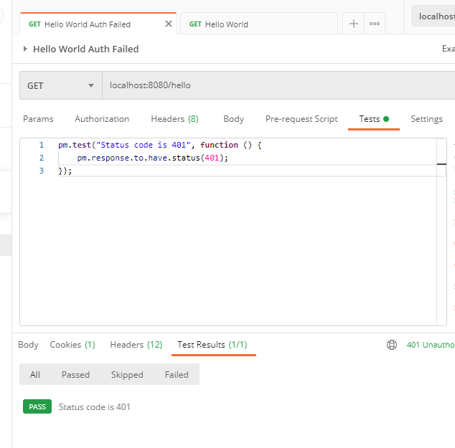455x448 pixels.
Task: Show the response Cookies (1) tab
Action: point(72,345)
